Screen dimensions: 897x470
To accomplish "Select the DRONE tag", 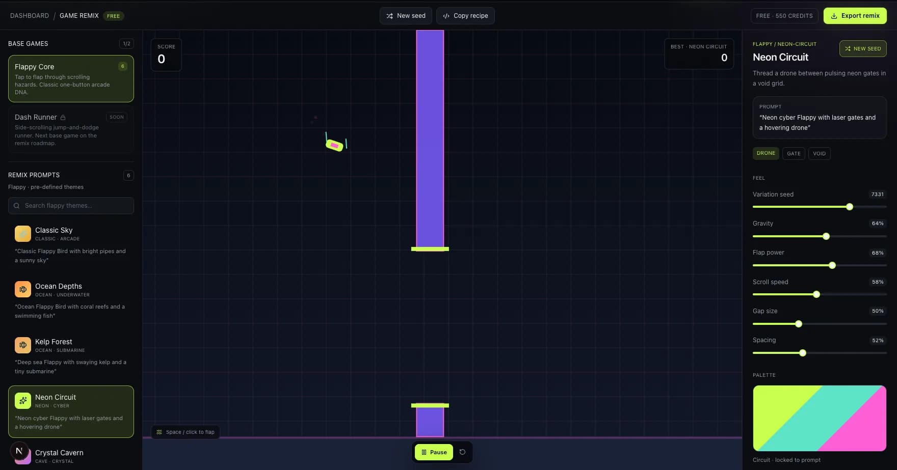I will (x=766, y=153).
